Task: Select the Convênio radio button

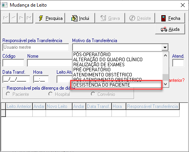Action: click(93, 94)
